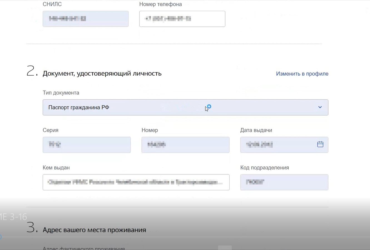Viewport: 370px width, 250px height.
Task: Open the calendar icon in Дата выдачи
Action: coord(320,144)
